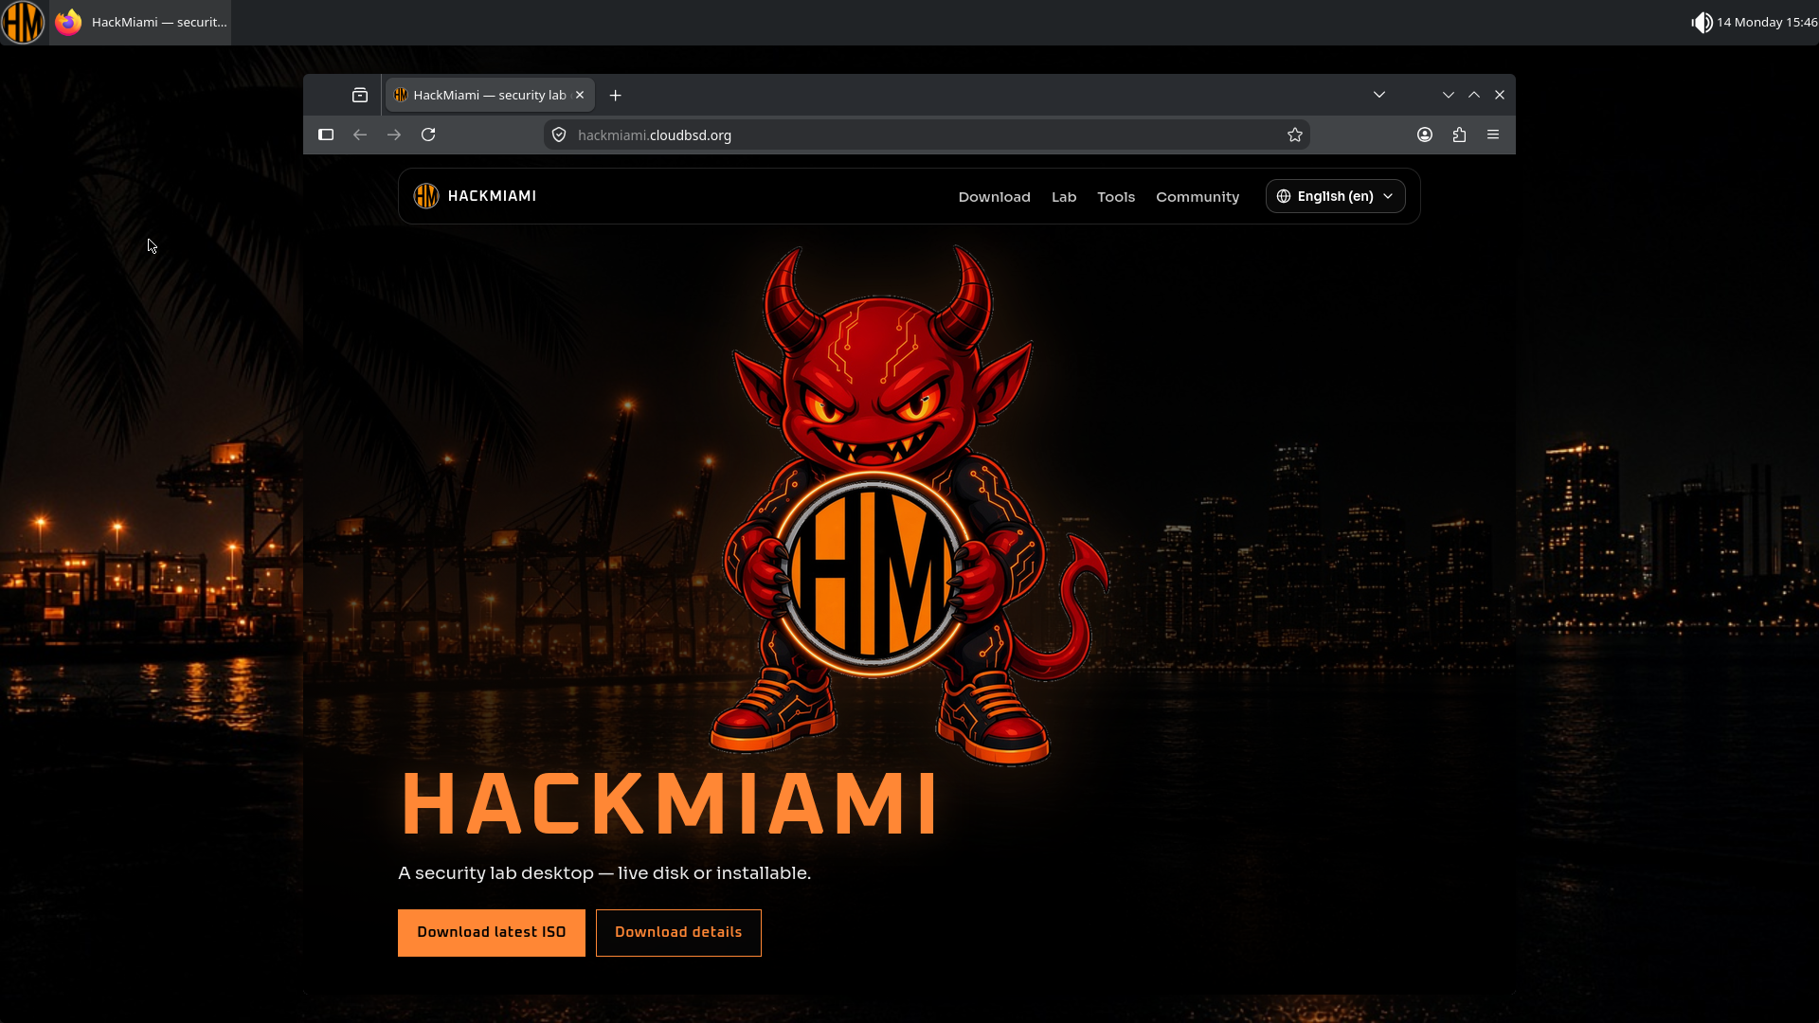Show site tracking protection shield info
Viewport: 1819px width, 1023px height.
click(559, 135)
